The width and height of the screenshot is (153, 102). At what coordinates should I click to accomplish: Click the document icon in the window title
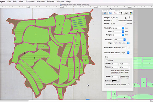click(61, 4)
